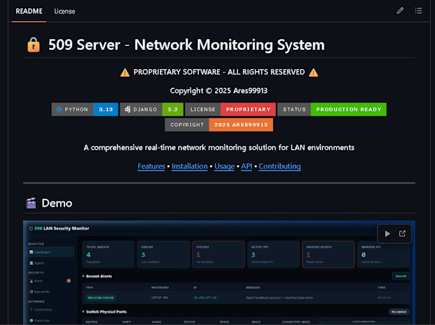Open the Installation link
Viewport: 435px width, 325px height.
[189, 166]
